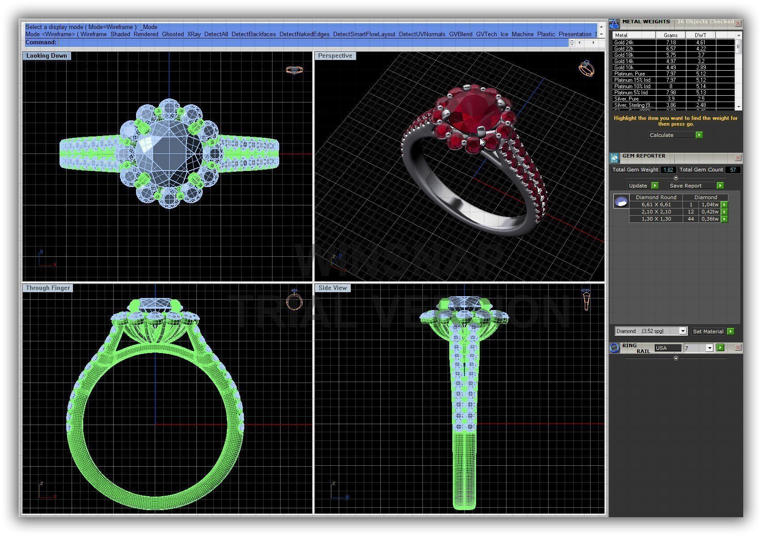Select the Platinum, Pure row
Viewport: 762px width, 536px height.
[673, 74]
